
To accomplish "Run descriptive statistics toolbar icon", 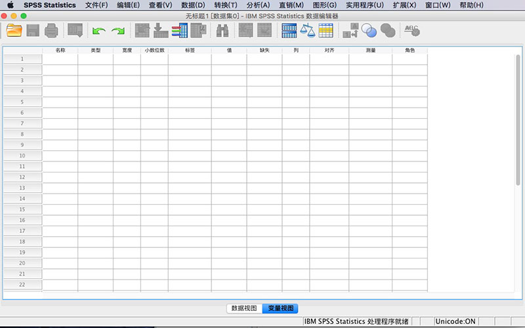I will pyautogui.click(x=198, y=30).
